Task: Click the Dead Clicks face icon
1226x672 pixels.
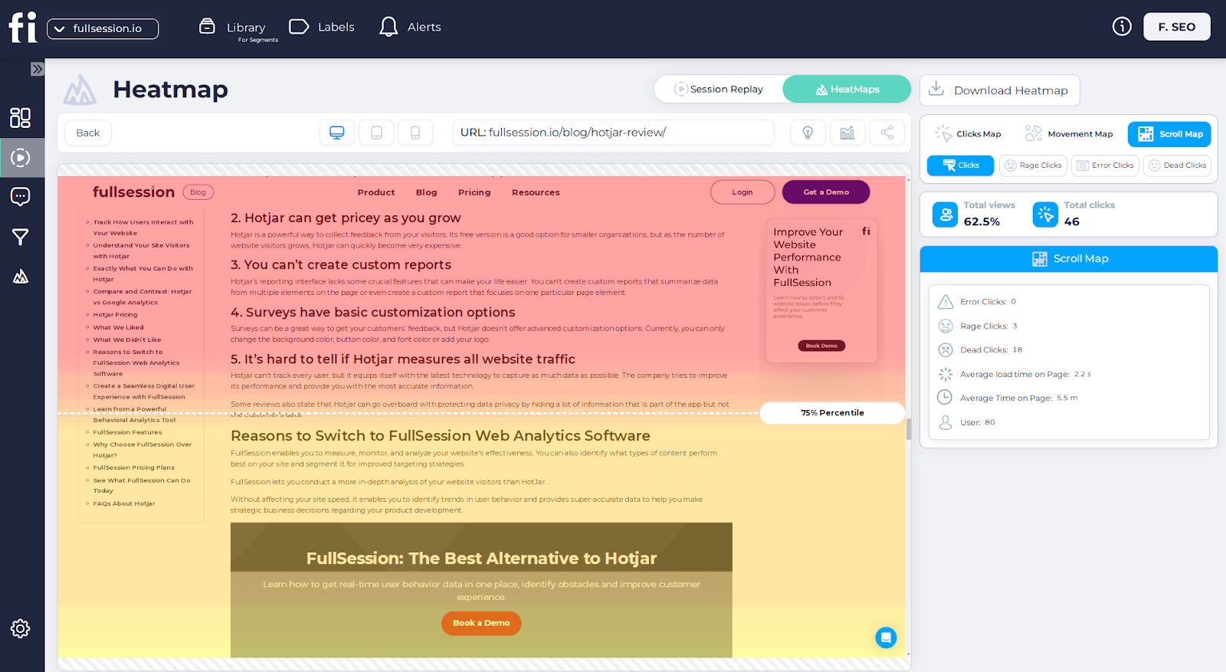Action: pos(946,350)
